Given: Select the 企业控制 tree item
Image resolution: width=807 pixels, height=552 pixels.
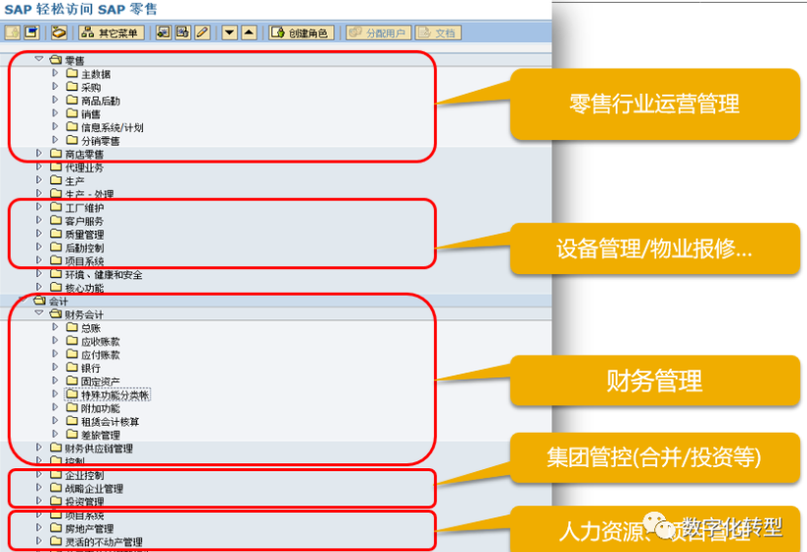Looking at the screenshot, I should click(x=85, y=475).
